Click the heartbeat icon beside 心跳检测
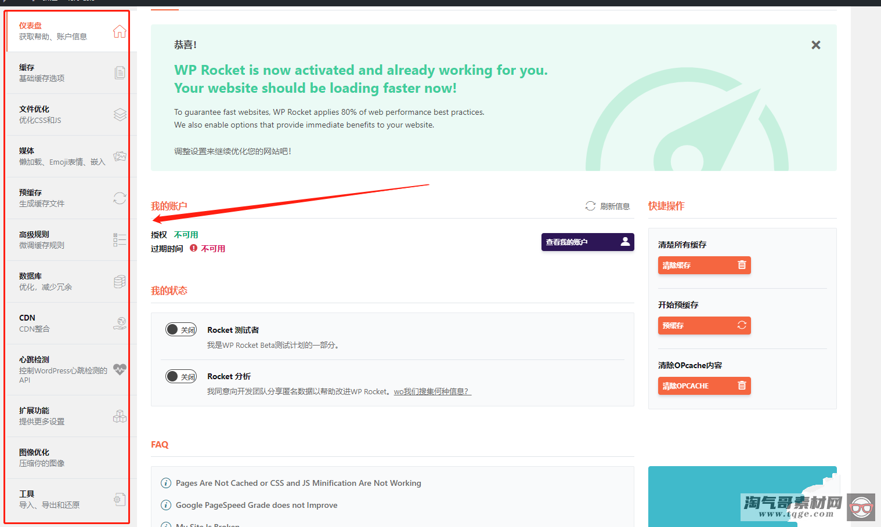This screenshot has height=527, width=881. coord(120,369)
